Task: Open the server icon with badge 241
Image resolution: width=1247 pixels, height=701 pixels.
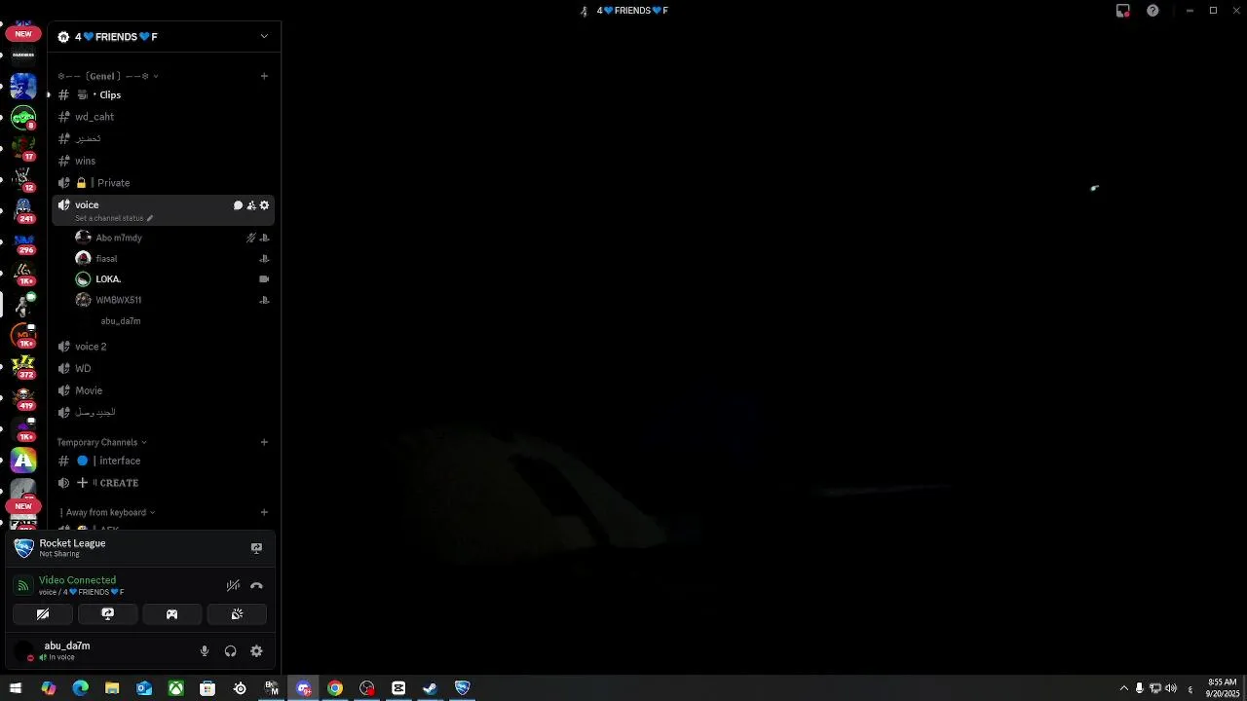Action: (x=23, y=210)
